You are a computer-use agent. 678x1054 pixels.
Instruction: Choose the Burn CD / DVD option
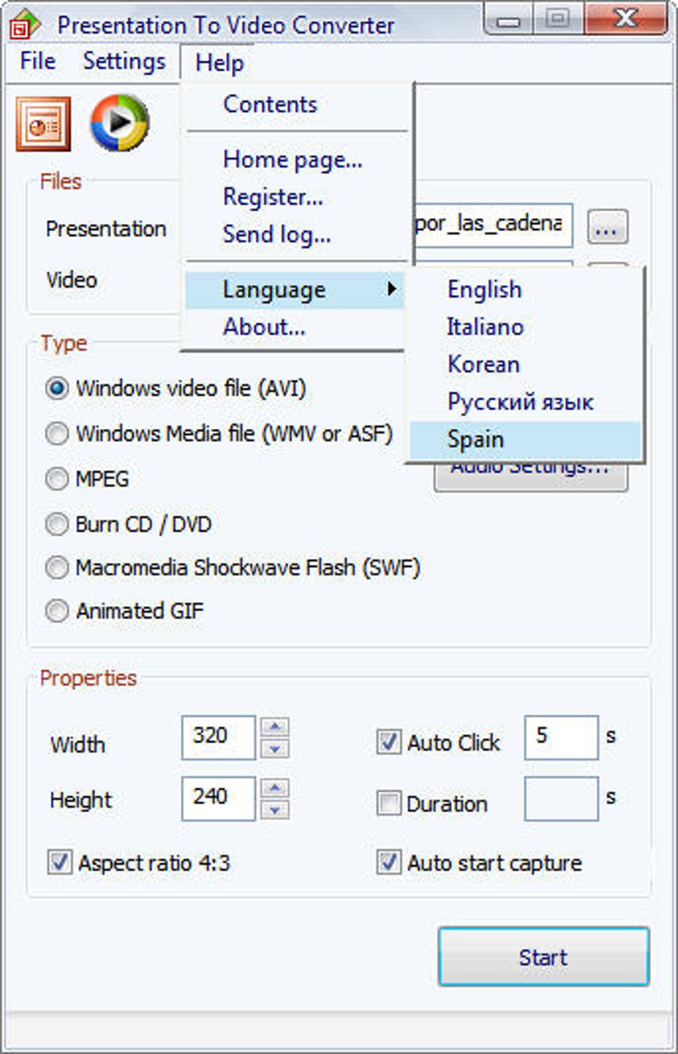coord(57,524)
